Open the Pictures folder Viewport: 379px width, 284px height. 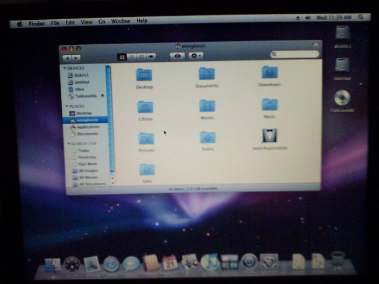pos(146,139)
